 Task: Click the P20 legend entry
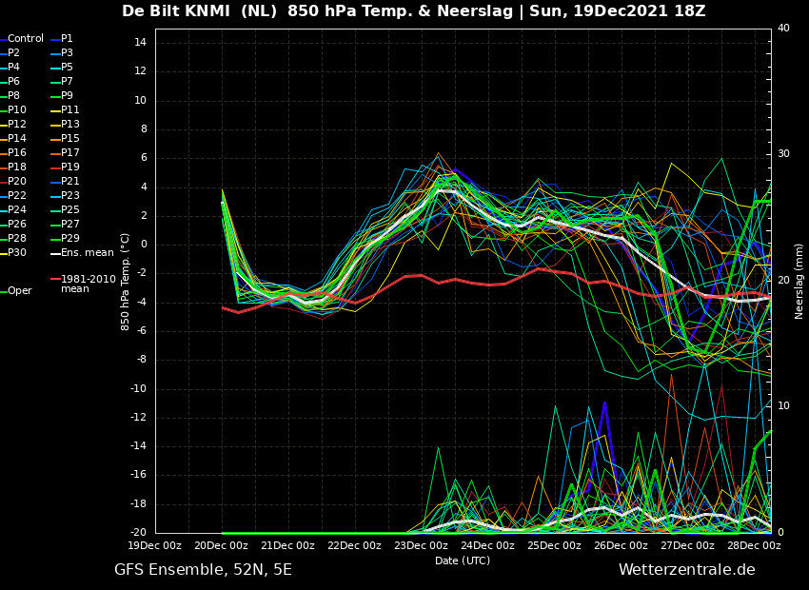(x=17, y=182)
